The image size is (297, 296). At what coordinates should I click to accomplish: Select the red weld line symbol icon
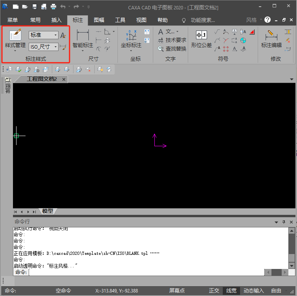point(226,40)
